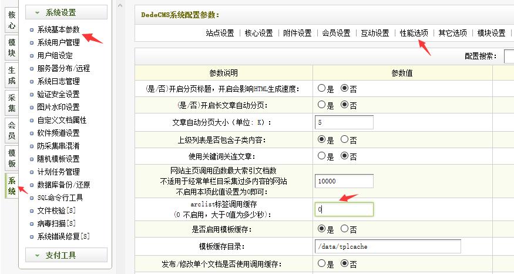The width and height of the screenshot is (514, 274).
Task: Select 是 for 发布/修改单个文档是否使用调用缓存
Action: (321, 263)
